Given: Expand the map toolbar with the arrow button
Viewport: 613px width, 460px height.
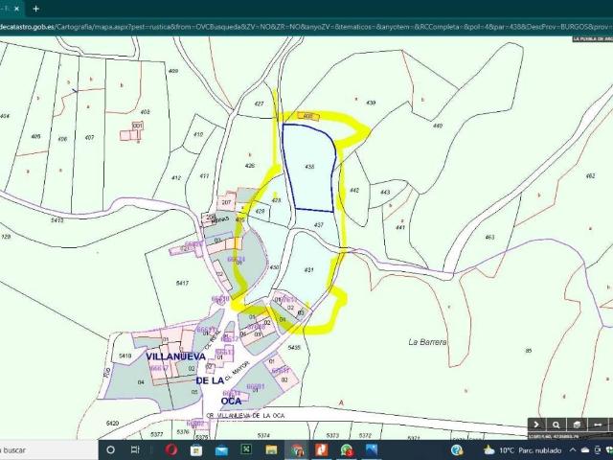Looking at the screenshot, I should [x=536, y=425].
